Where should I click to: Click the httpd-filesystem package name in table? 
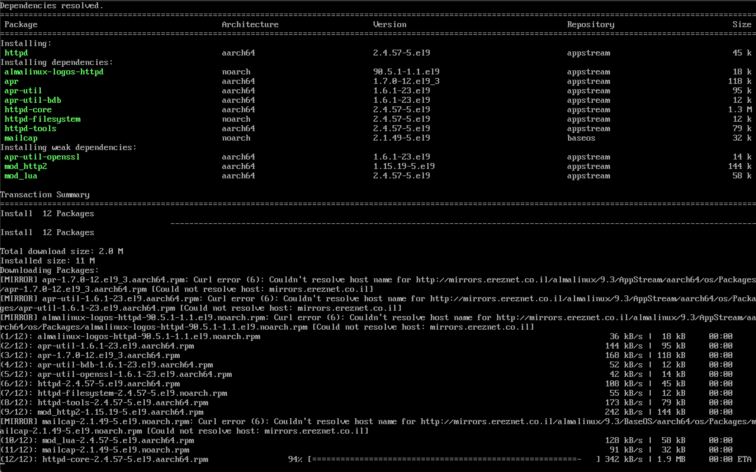[x=42, y=119]
